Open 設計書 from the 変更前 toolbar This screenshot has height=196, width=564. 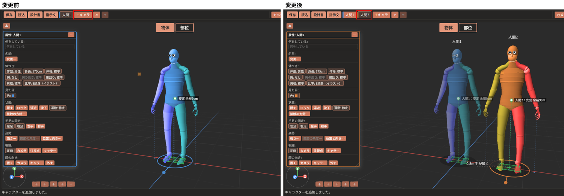(35, 15)
